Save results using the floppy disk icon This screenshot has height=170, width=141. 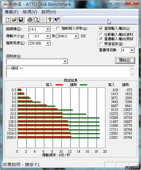pos(21,20)
